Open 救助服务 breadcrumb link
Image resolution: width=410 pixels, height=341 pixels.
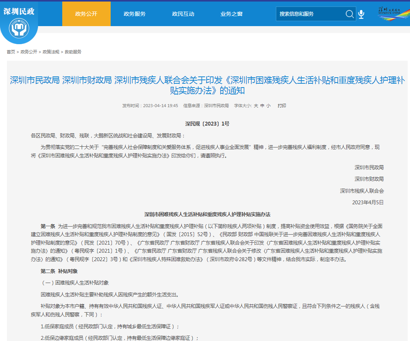pyautogui.click(x=73, y=52)
